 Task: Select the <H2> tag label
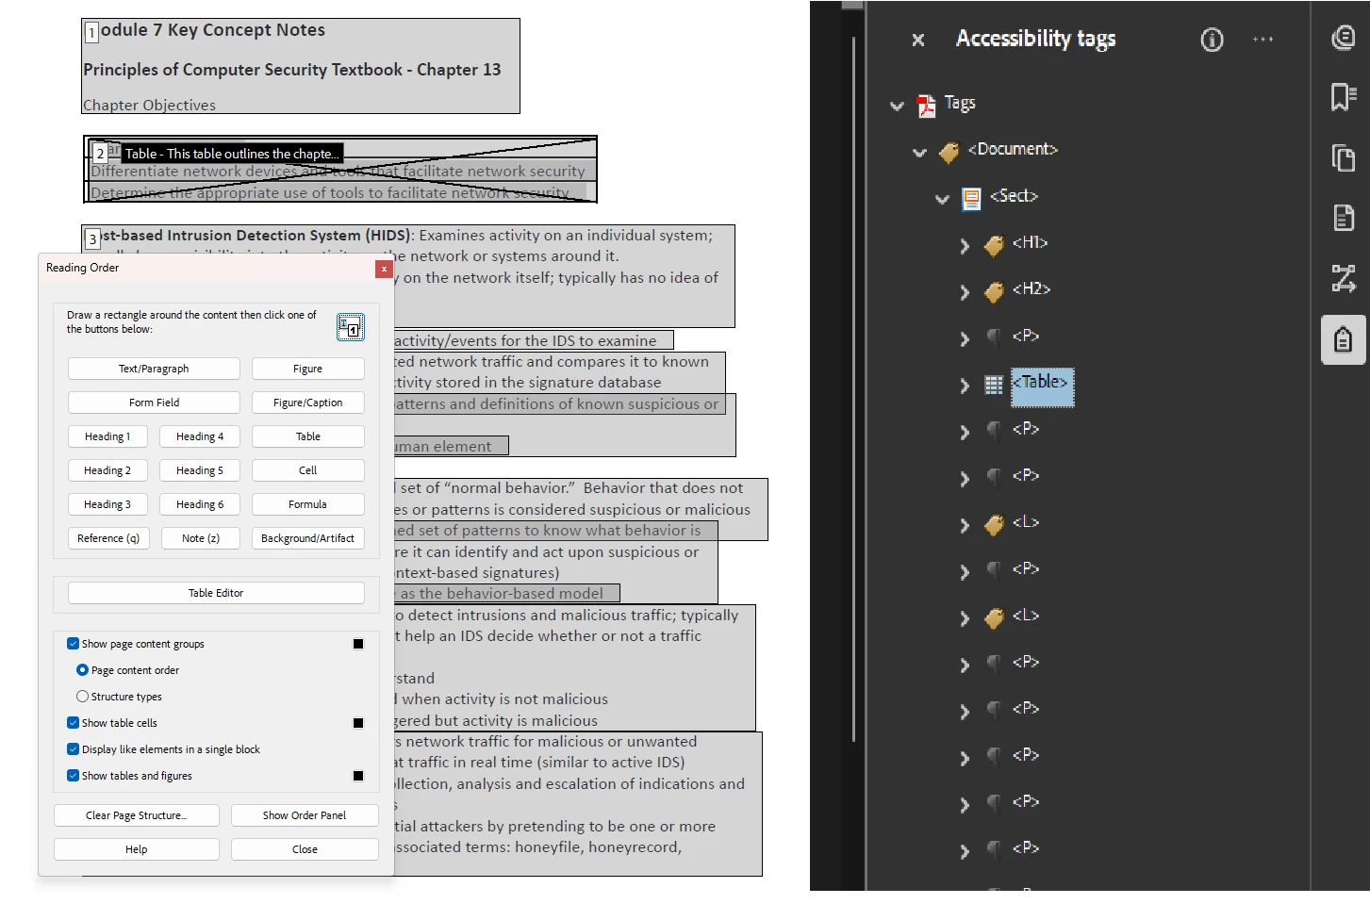click(1032, 289)
